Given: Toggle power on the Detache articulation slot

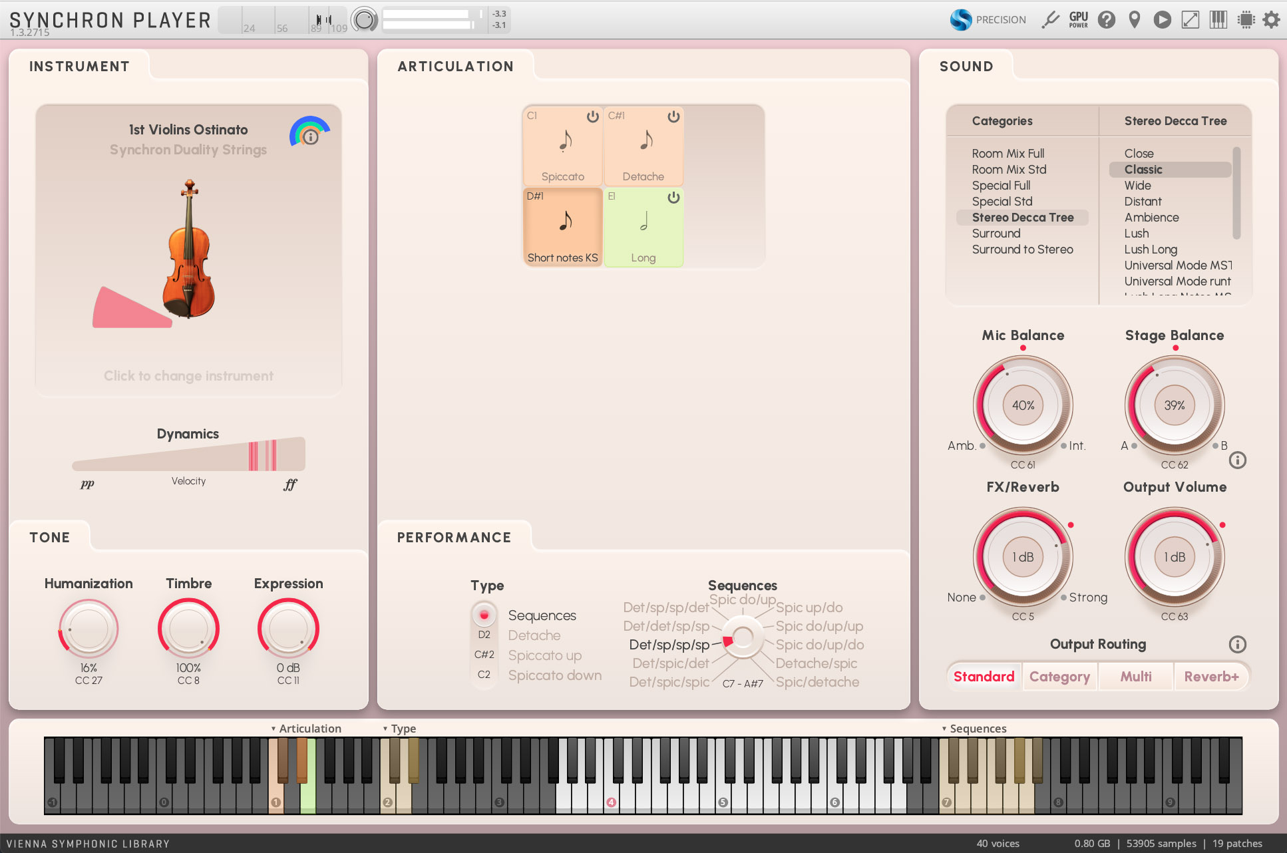Looking at the screenshot, I should (673, 116).
